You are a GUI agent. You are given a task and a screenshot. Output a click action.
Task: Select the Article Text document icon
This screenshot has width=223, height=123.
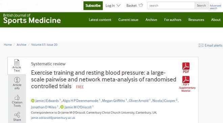click(x=17, y=62)
